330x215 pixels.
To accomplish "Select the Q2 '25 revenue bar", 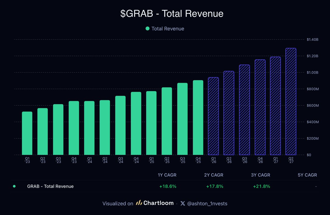I will (x=167, y=121).
